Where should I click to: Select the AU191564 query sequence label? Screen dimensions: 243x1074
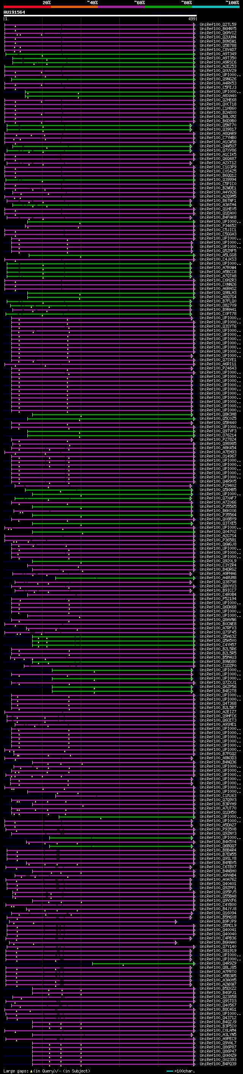[14, 12]
